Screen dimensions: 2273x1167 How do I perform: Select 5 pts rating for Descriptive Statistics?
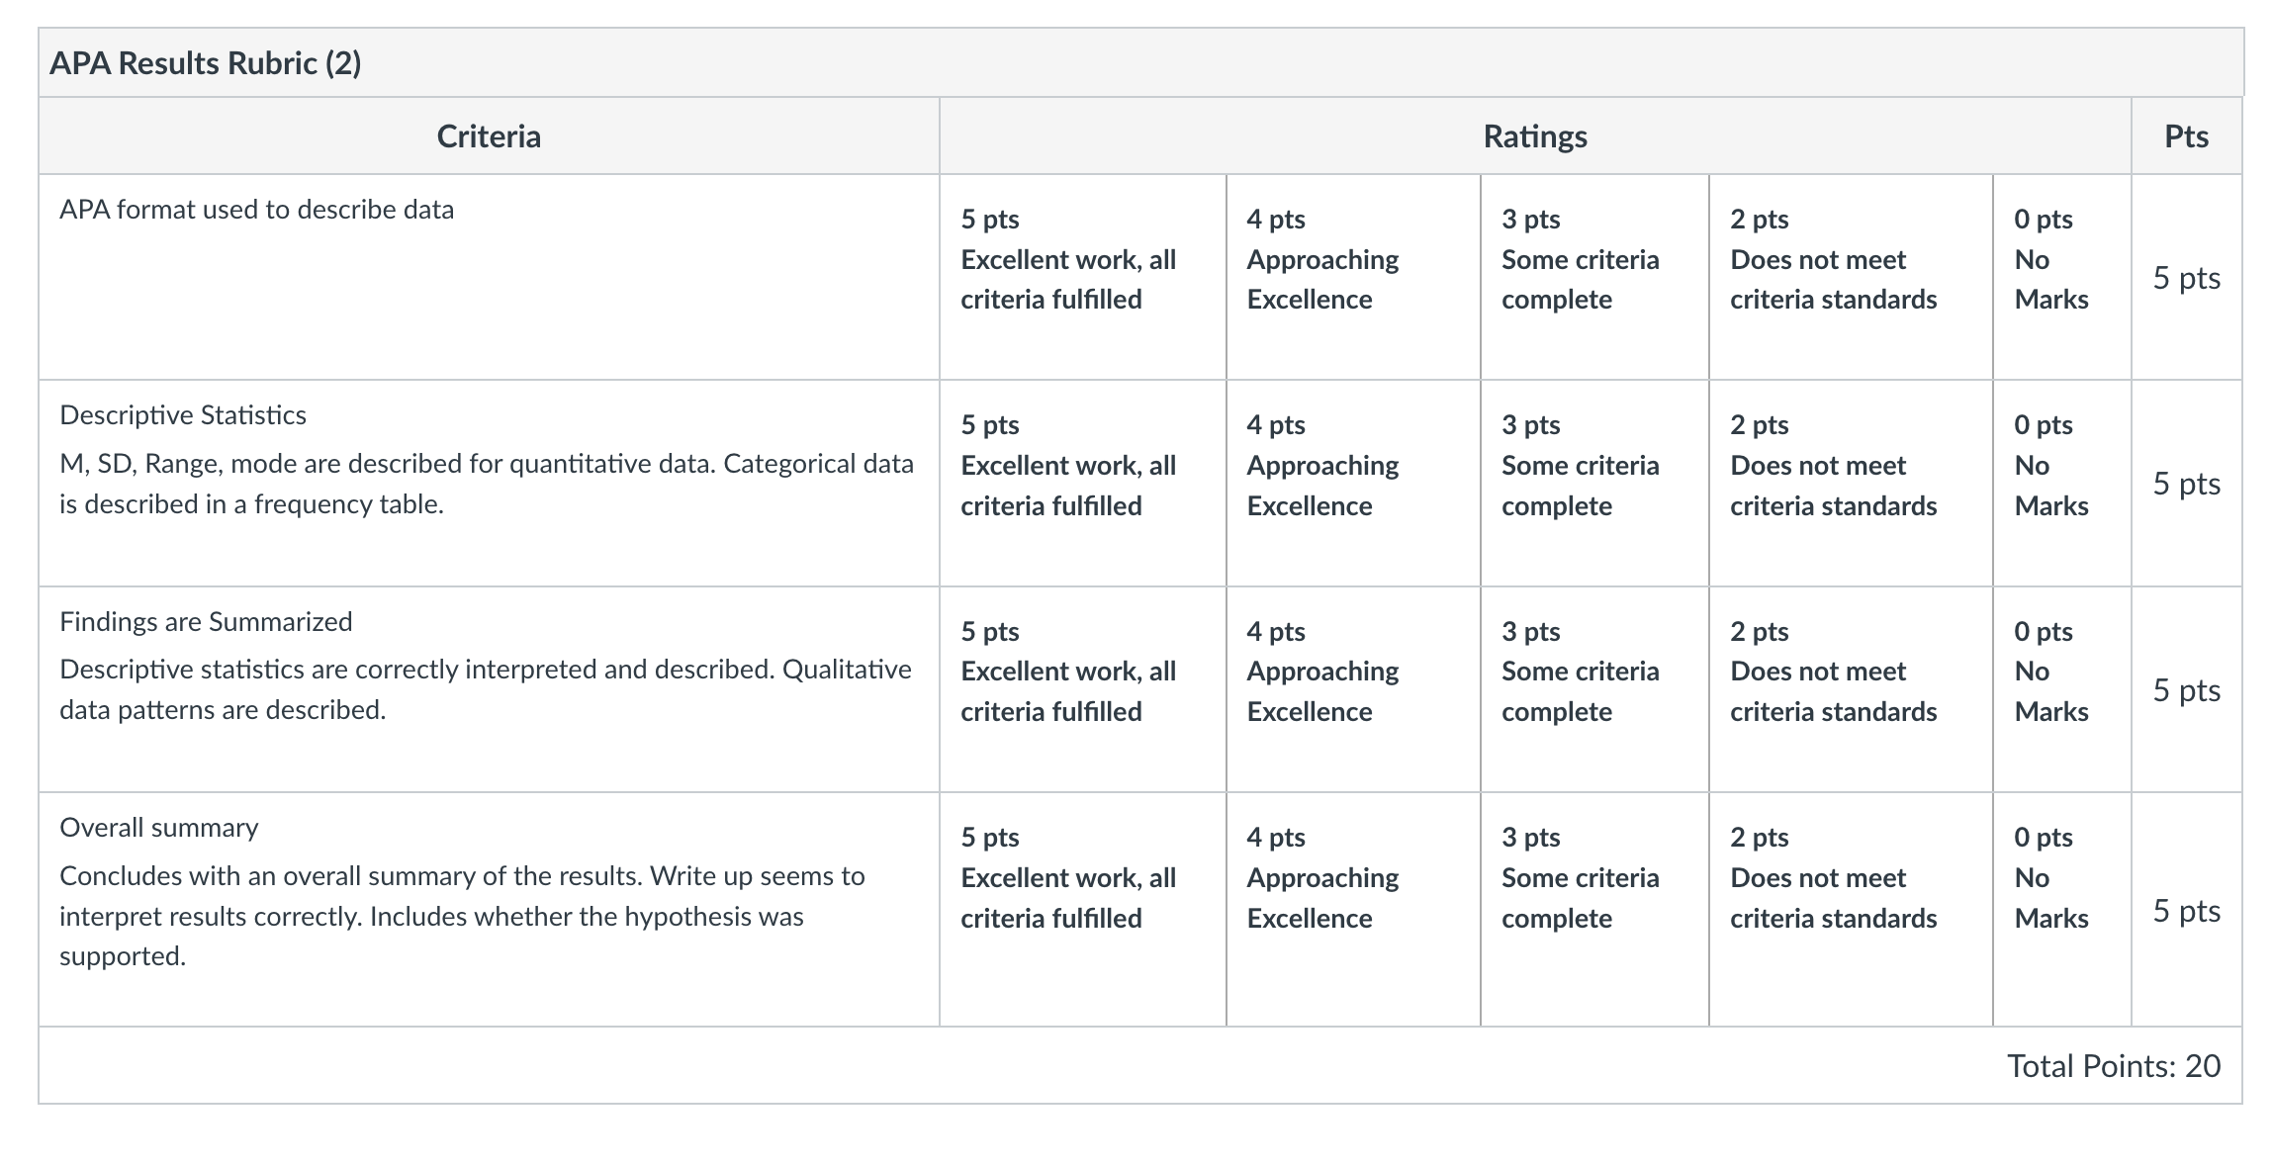coord(1082,484)
